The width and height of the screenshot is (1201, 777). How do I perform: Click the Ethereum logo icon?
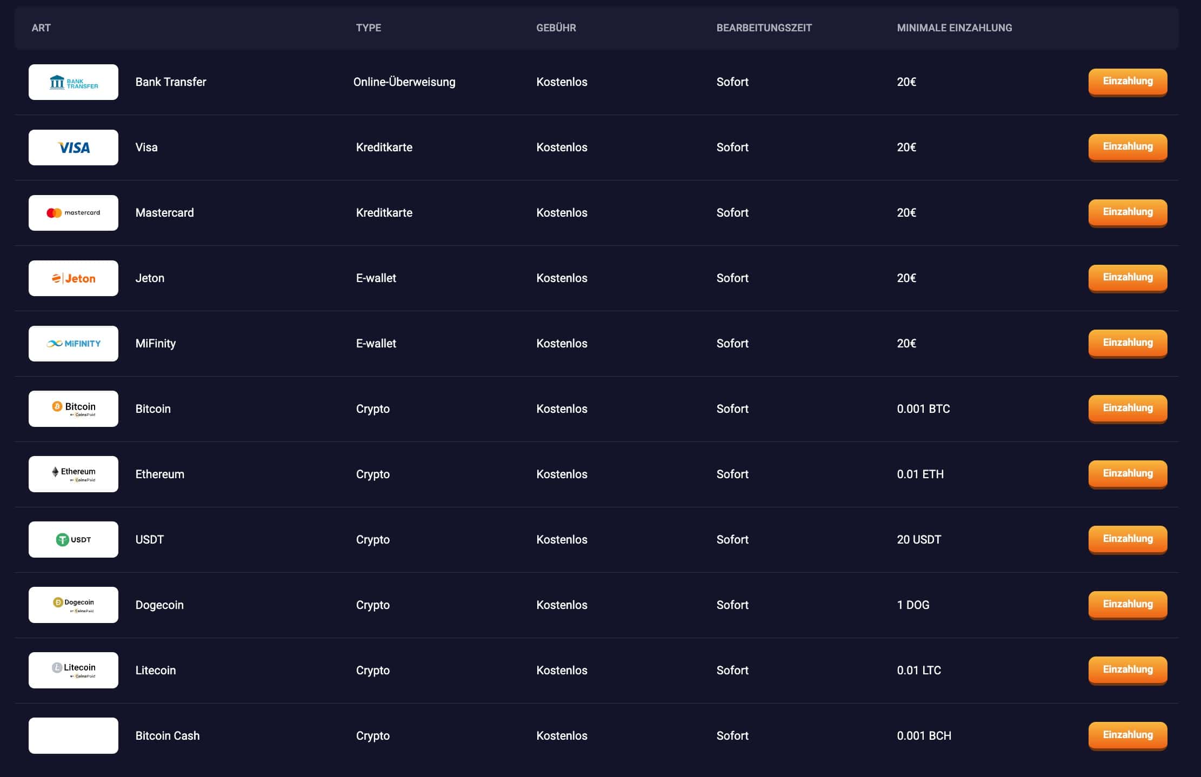tap(74, 474)
